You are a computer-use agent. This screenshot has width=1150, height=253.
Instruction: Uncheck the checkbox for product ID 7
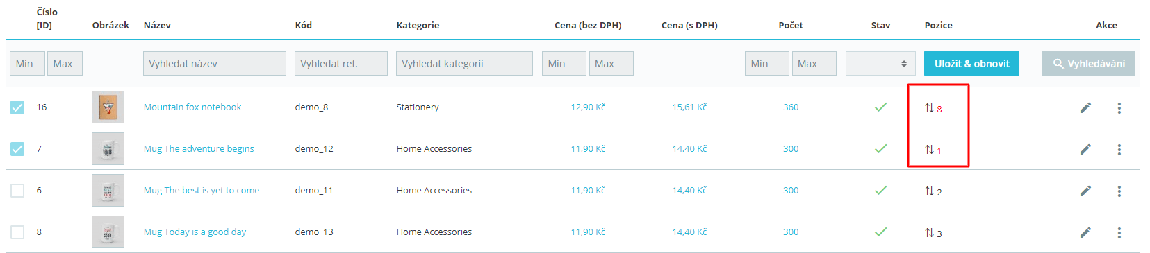pyautogui.click(x=17, y=149)
